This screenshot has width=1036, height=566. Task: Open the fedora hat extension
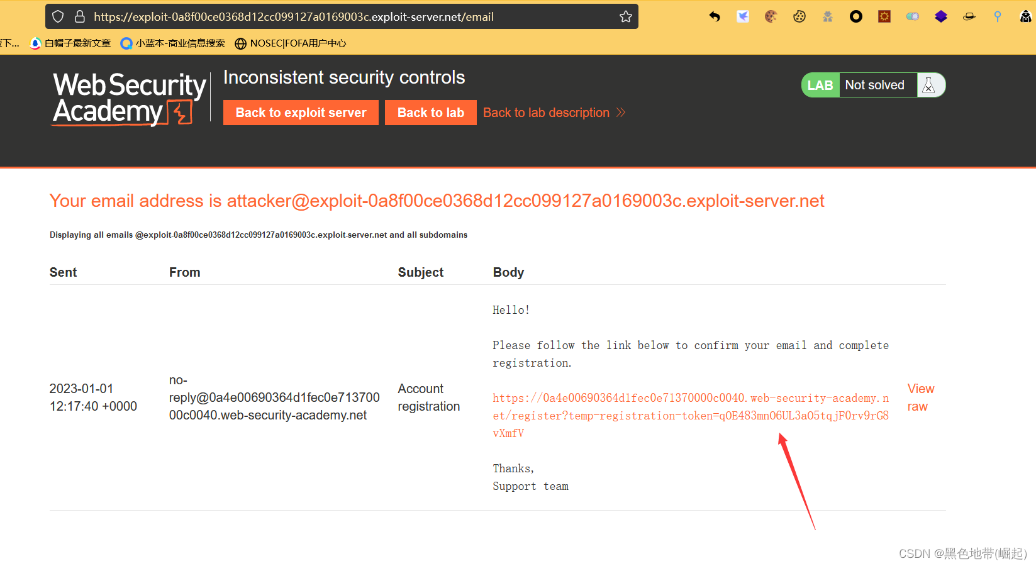[969, 16]
